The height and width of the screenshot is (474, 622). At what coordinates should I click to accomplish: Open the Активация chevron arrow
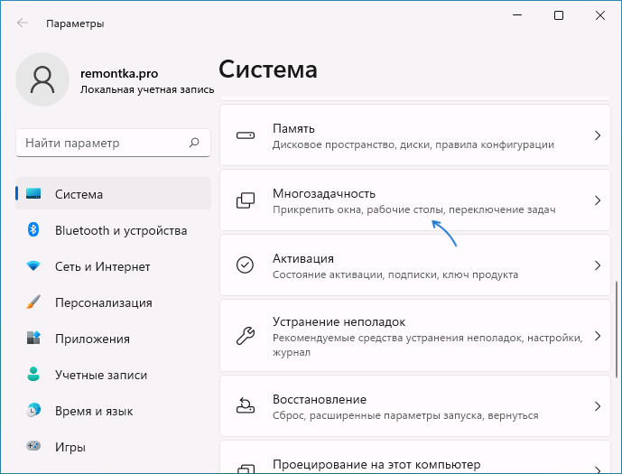click(598, 265)
